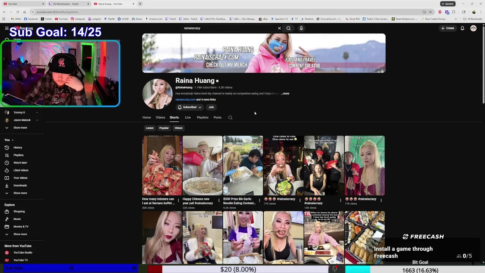The width and height of the screenshot is (485, 273).
Task: Click the YouTube search magnifier button
Action: click(288, 28)
